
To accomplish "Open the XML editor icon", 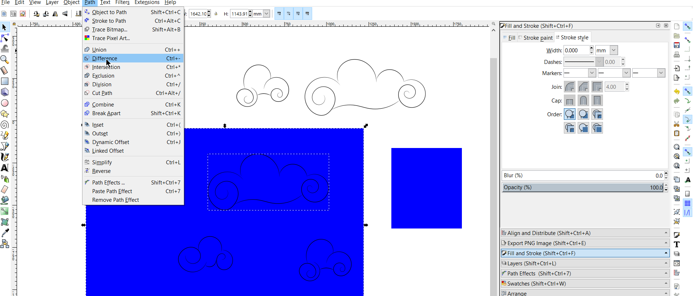I will [x=677, y=263].
